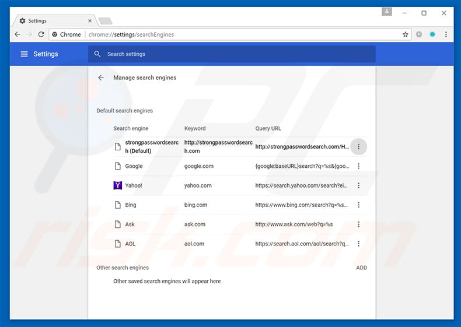The width and height of the screenshot is (461, 327).
Task: Click keyword yahoo.com
Action: [198, 185]
